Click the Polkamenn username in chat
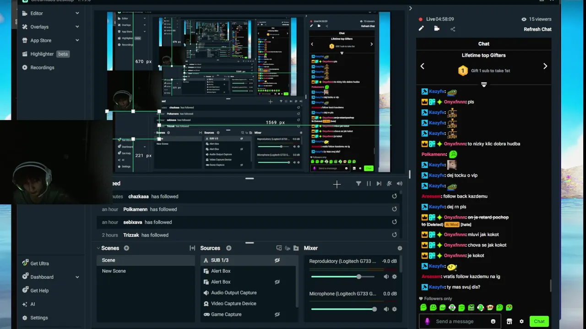Image resolution: width=586 pixels, height=329 pixels. coord(434,154)
